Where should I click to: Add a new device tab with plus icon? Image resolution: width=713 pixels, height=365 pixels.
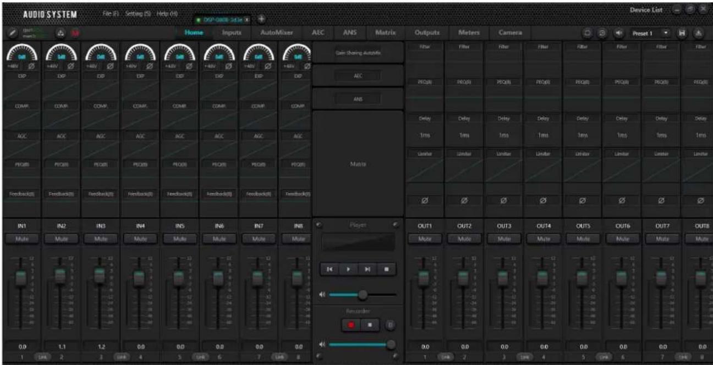pos(261,19)
